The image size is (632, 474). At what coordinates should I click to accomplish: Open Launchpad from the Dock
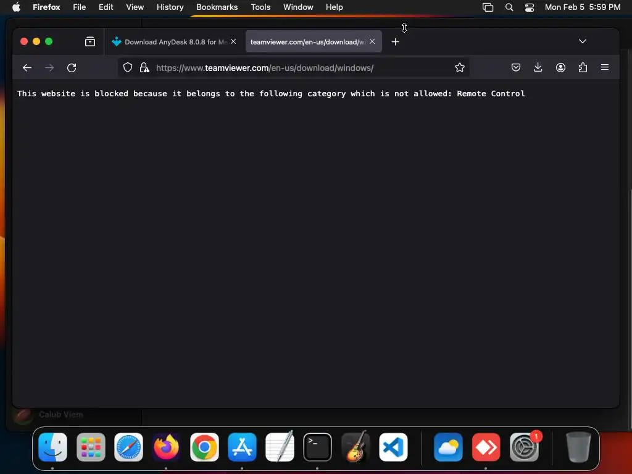[91, 447]
